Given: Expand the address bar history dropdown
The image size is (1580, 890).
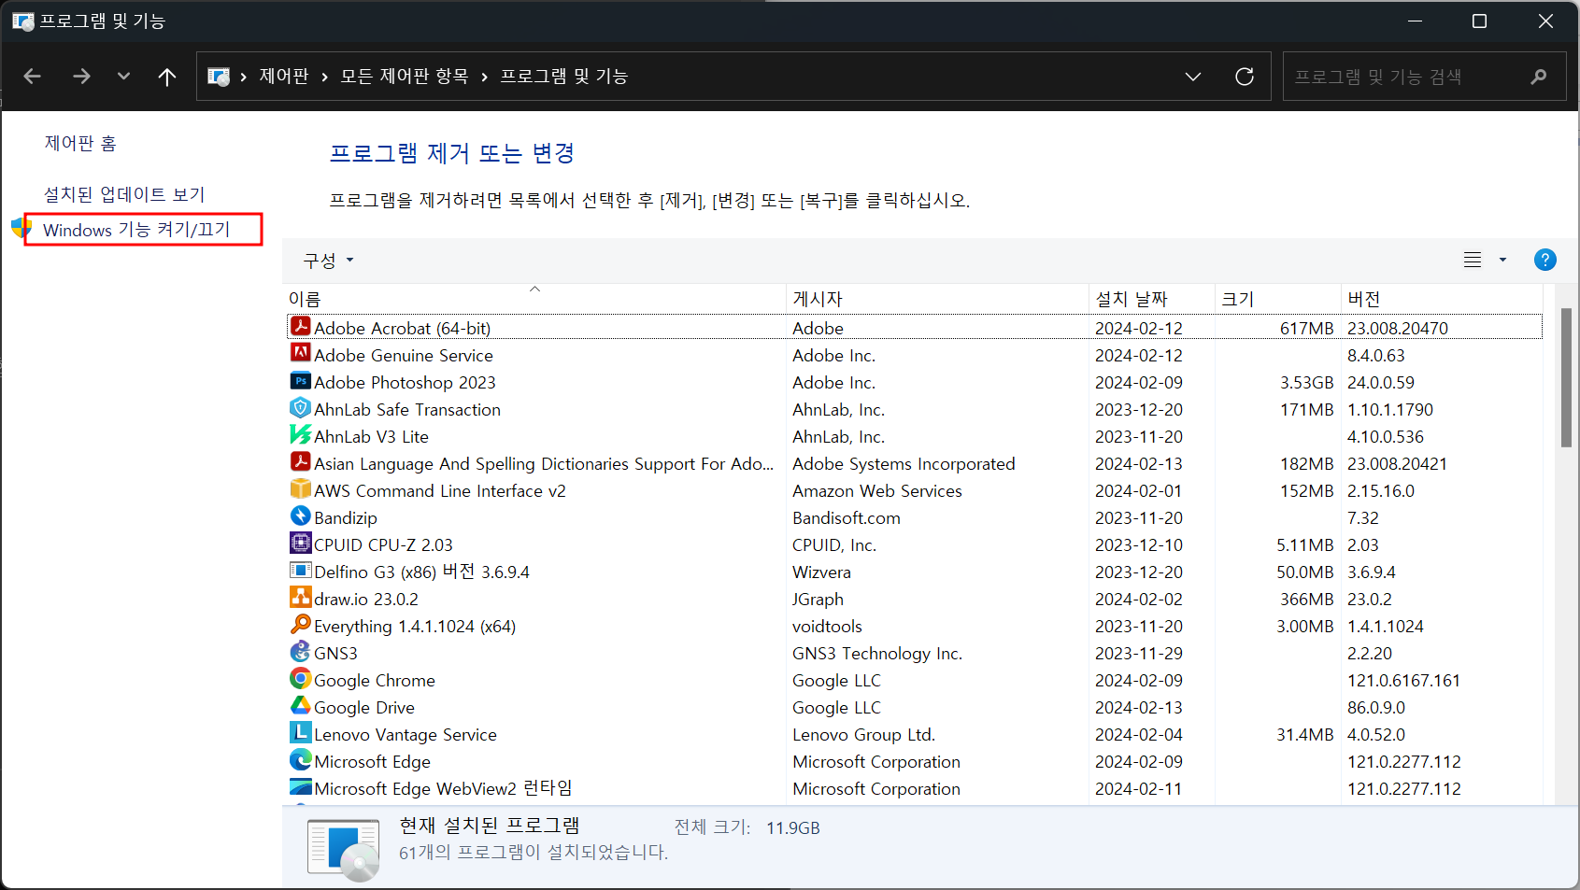Looking at the screenshot, I should (1193, 77).
